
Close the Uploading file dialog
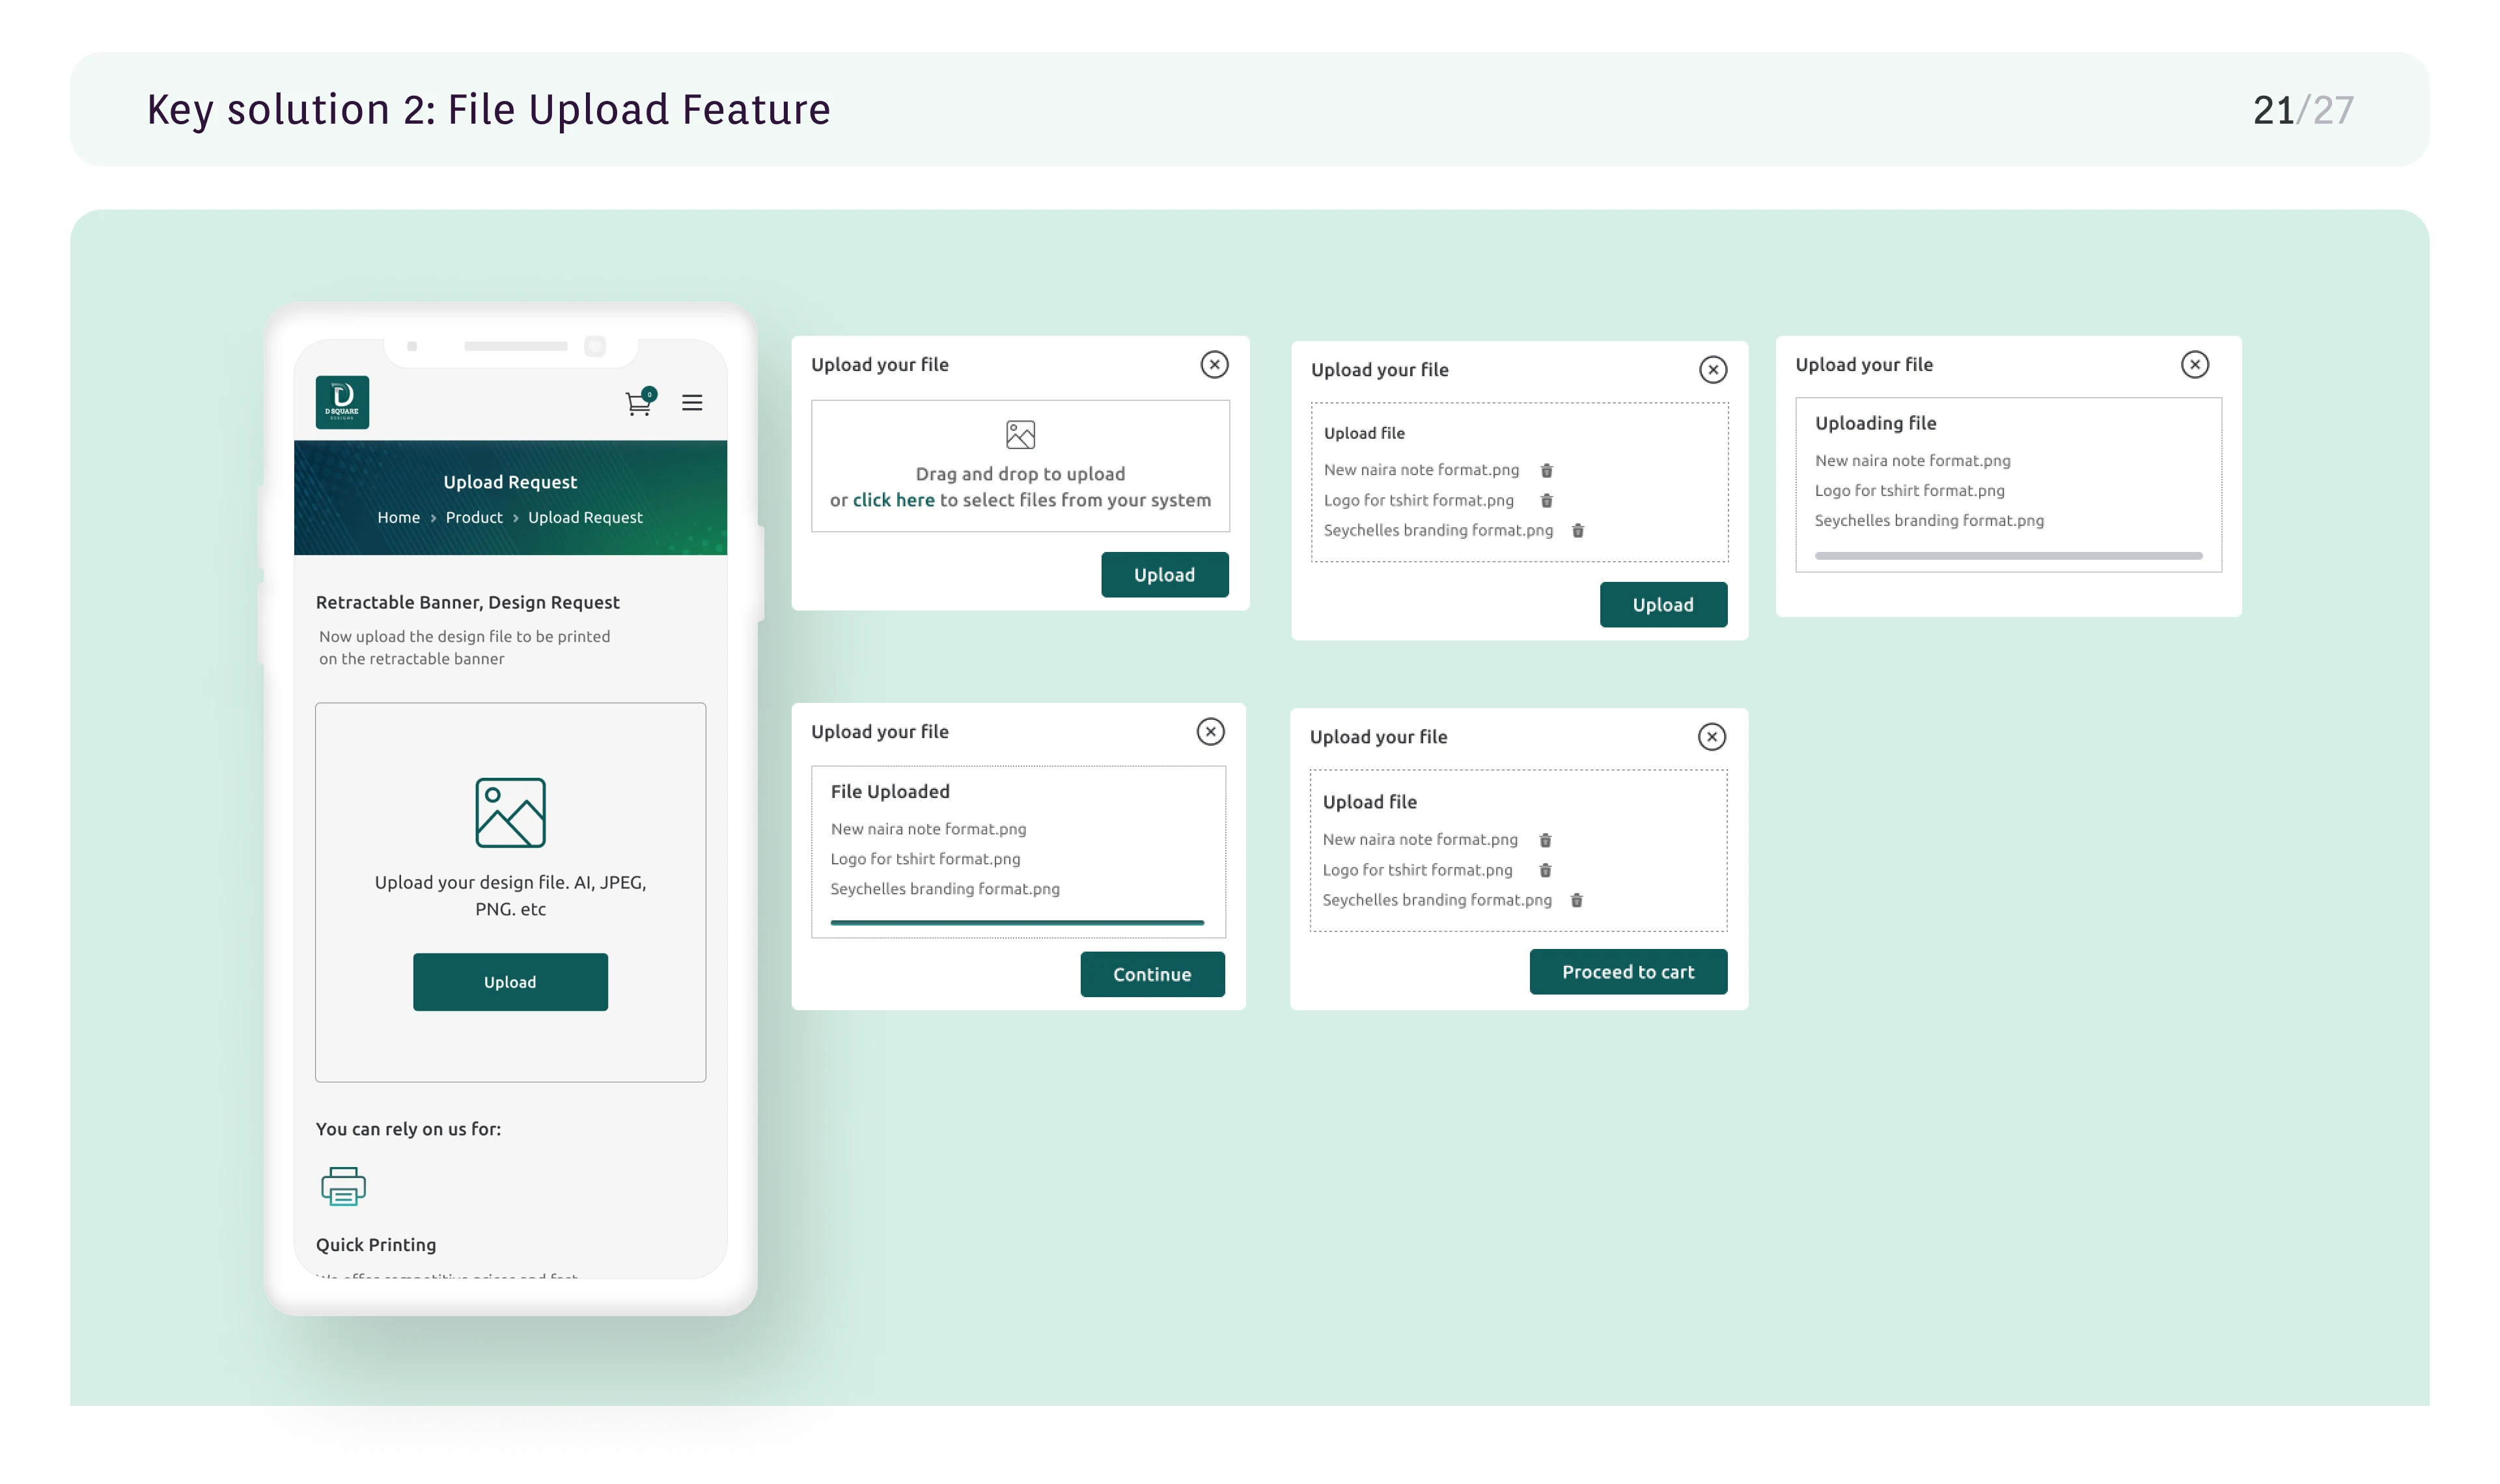point(2194,364)
